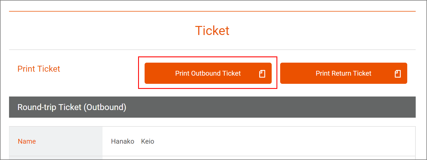Click the "Print Return Ticket" button text
Viewport: 427px width, 160px height.
point(343,73)
